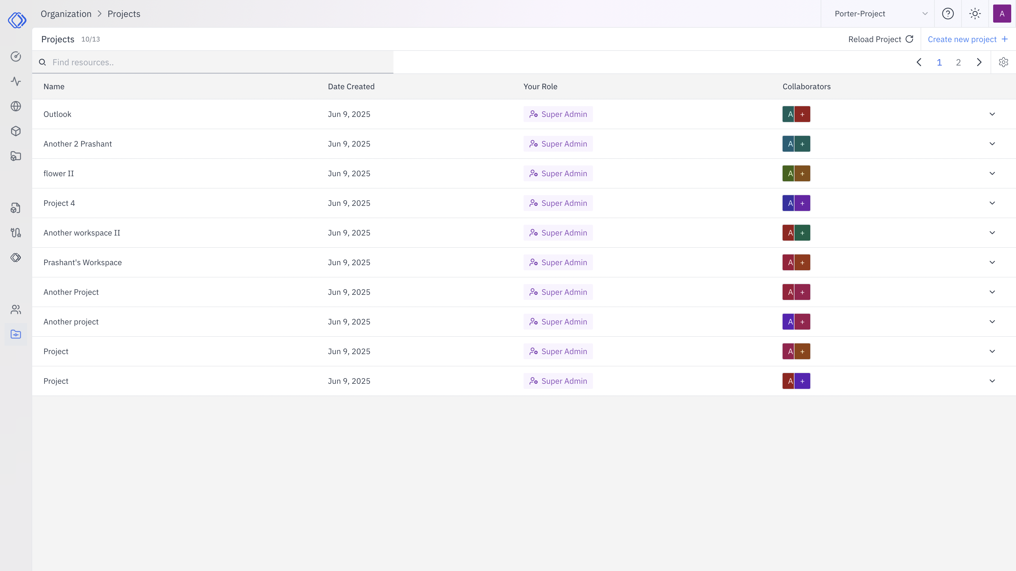Click the table settings gear icon

[x=1003, y=62]
